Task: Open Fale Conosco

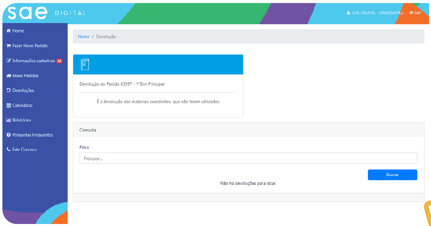Action: point(25,149)
